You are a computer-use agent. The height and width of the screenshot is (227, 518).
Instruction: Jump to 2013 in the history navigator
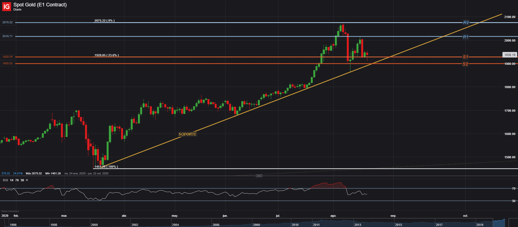[x=358, y=225]
